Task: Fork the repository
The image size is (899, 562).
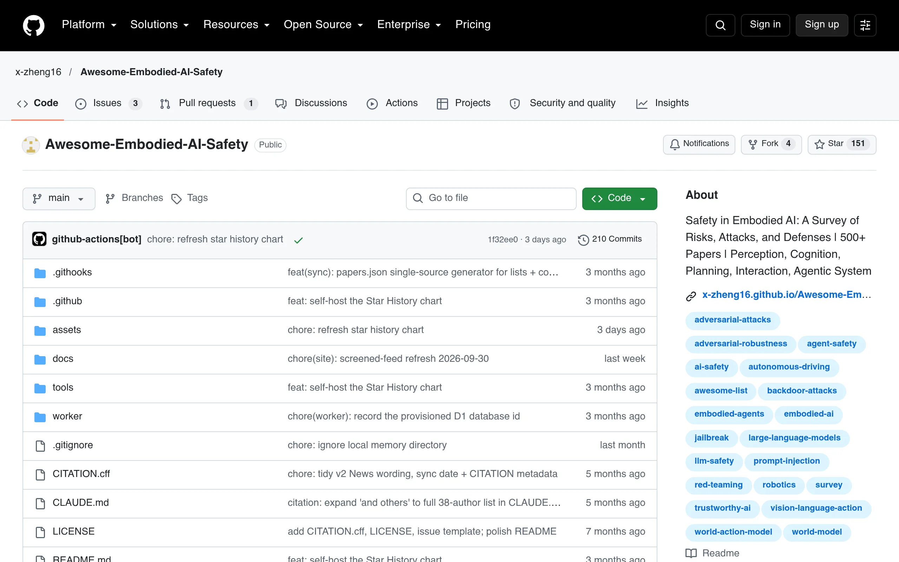Action: 771,144
